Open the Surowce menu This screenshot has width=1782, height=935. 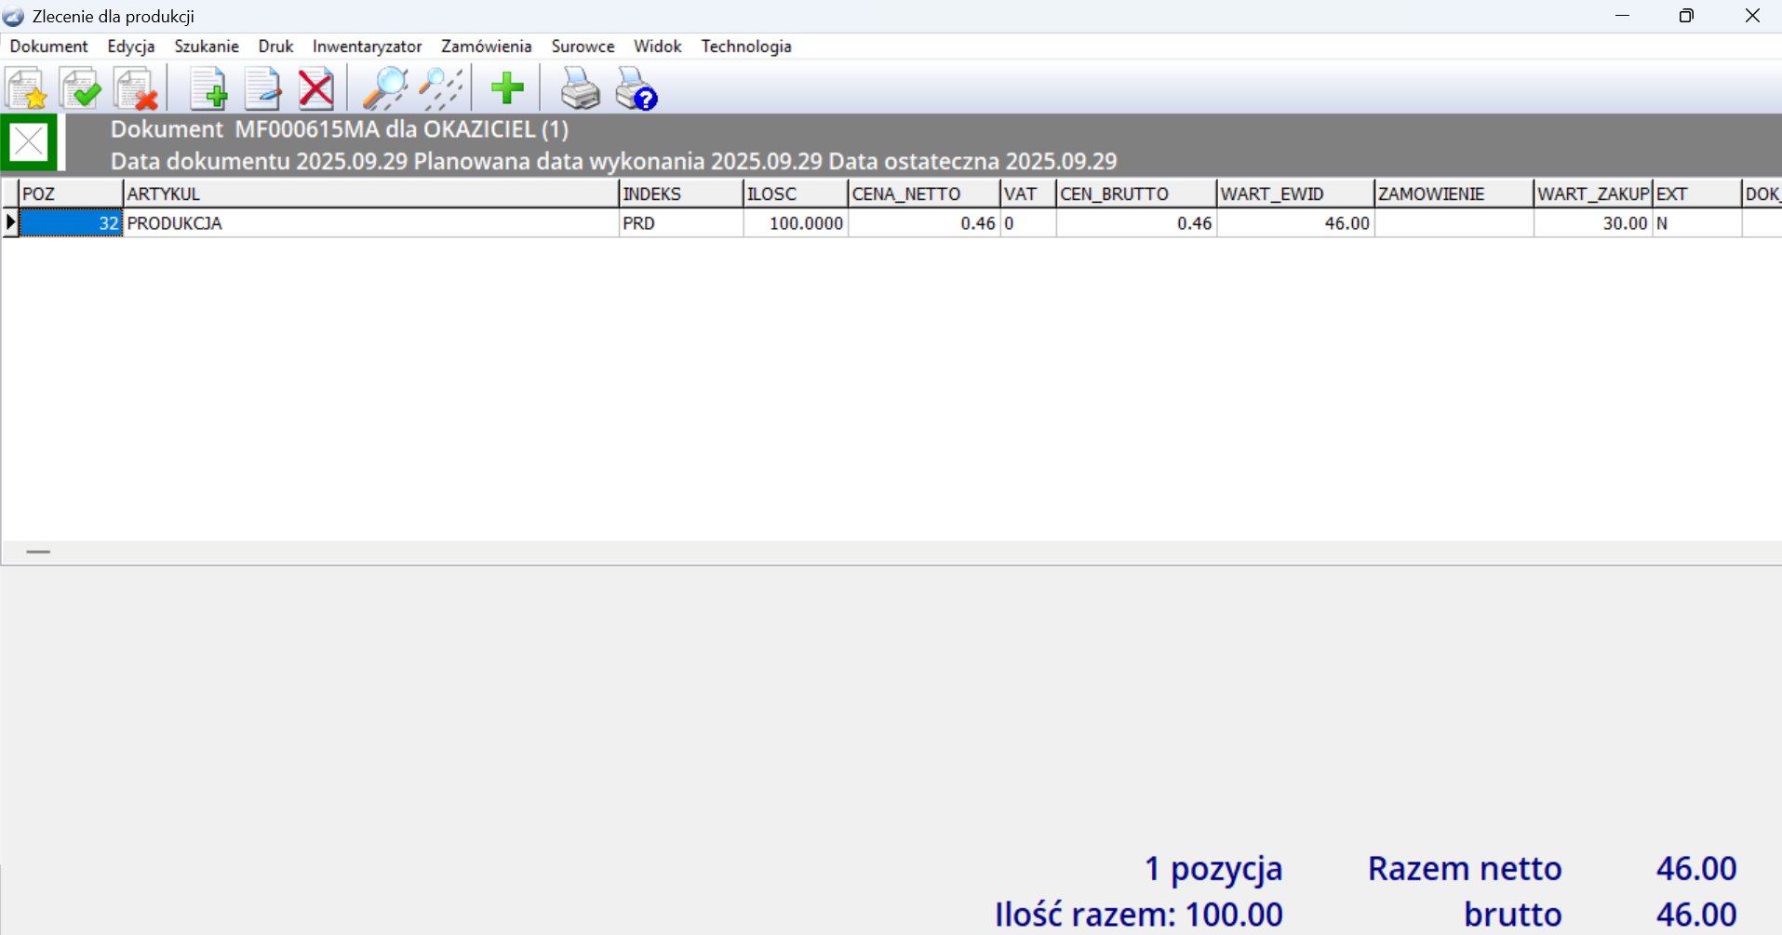pyautogui.click(x=583, y=47)
